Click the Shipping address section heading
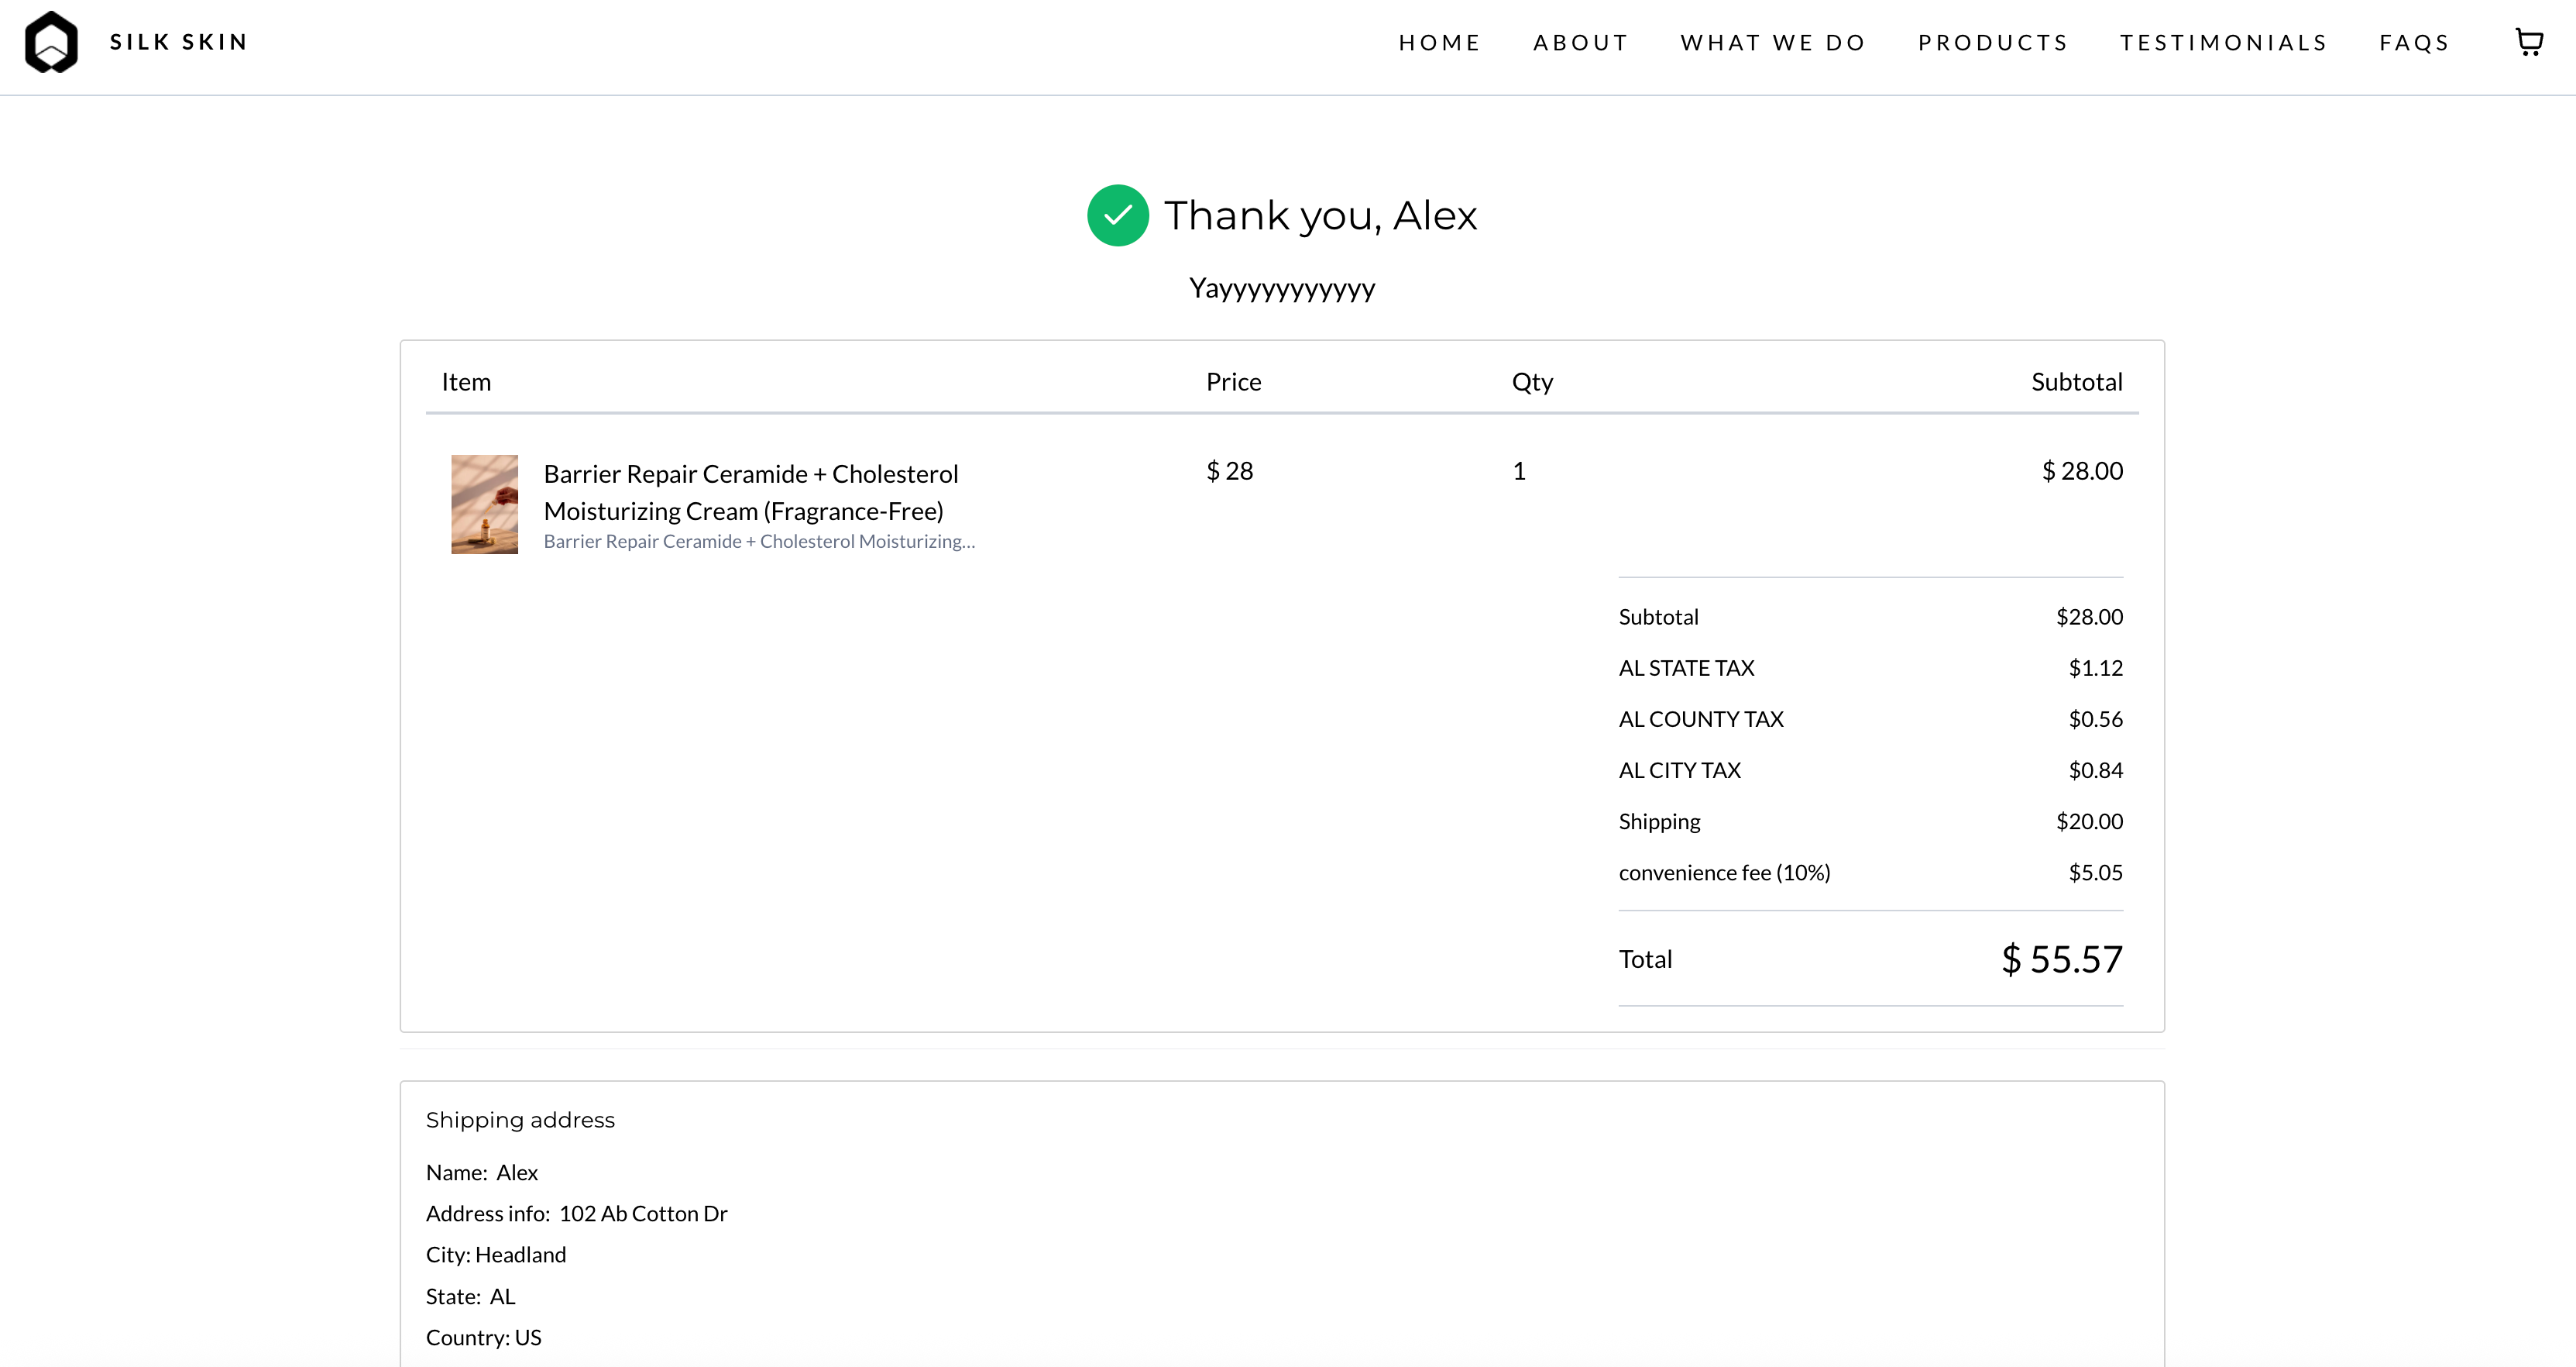The image size is (2576, 1367). tap(520, 1120)
